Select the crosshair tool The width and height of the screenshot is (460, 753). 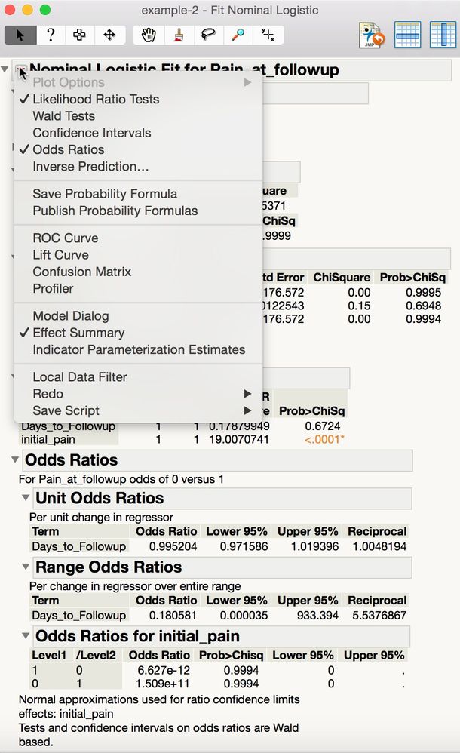[x=267, y=35]
